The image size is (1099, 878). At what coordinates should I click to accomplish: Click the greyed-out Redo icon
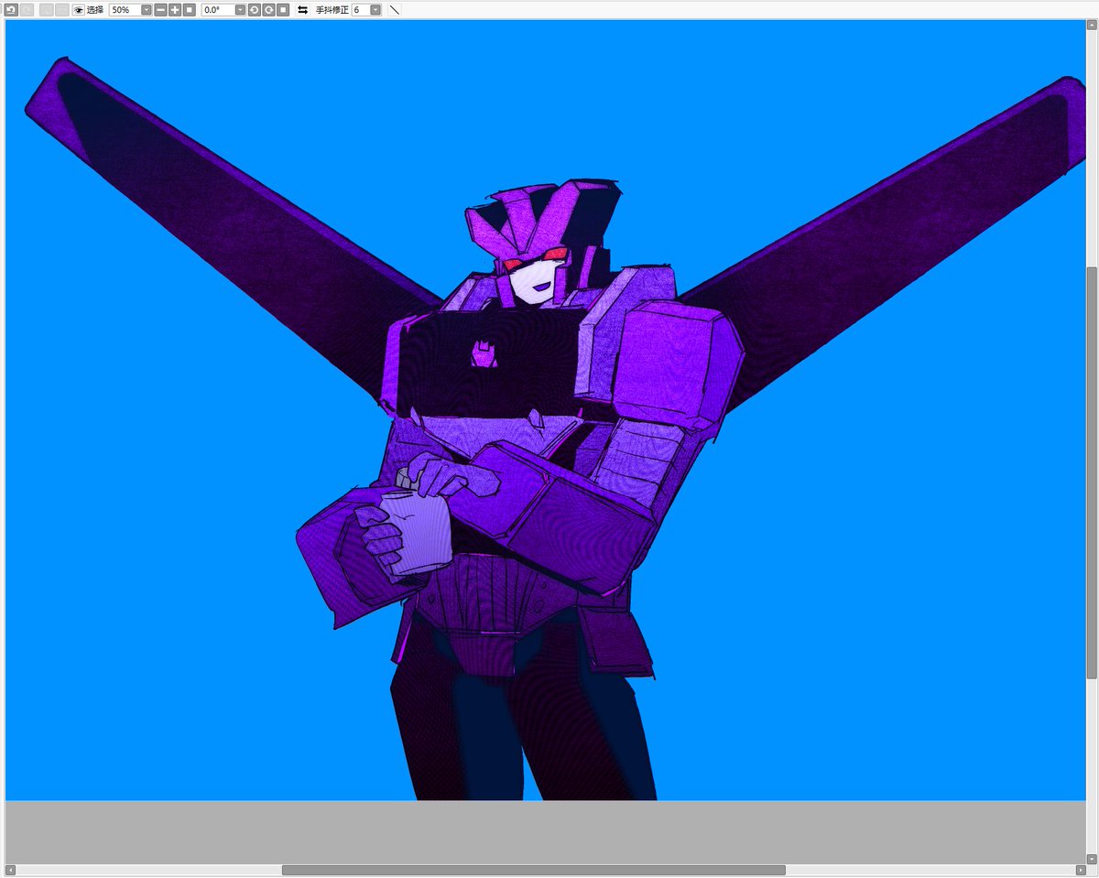click(x=27, y=9)
